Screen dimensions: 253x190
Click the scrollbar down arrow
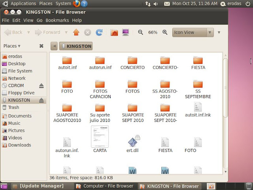coord(225,172)
